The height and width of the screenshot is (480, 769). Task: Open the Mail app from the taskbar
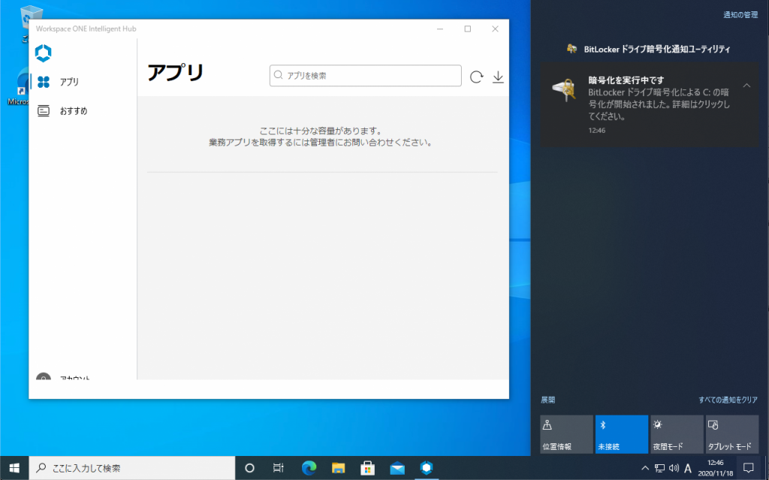tap(397, 467)
